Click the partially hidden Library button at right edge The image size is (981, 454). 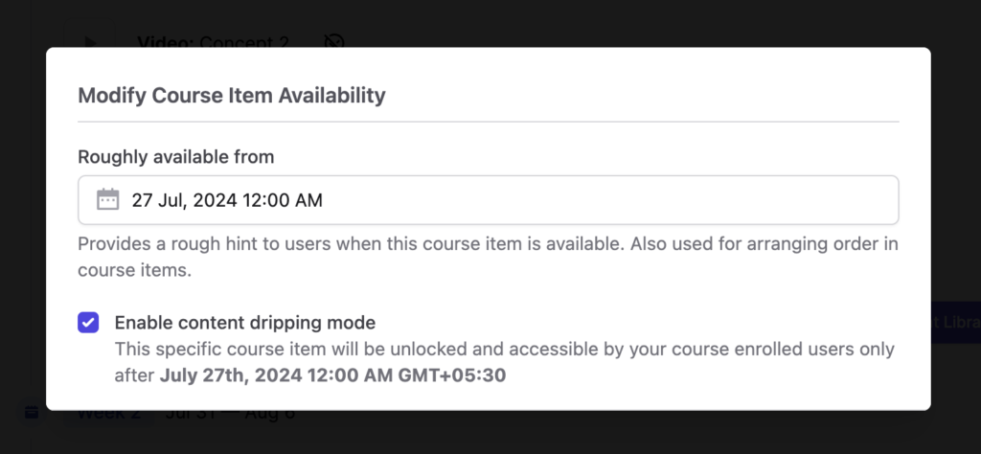(x=955, y=322)
